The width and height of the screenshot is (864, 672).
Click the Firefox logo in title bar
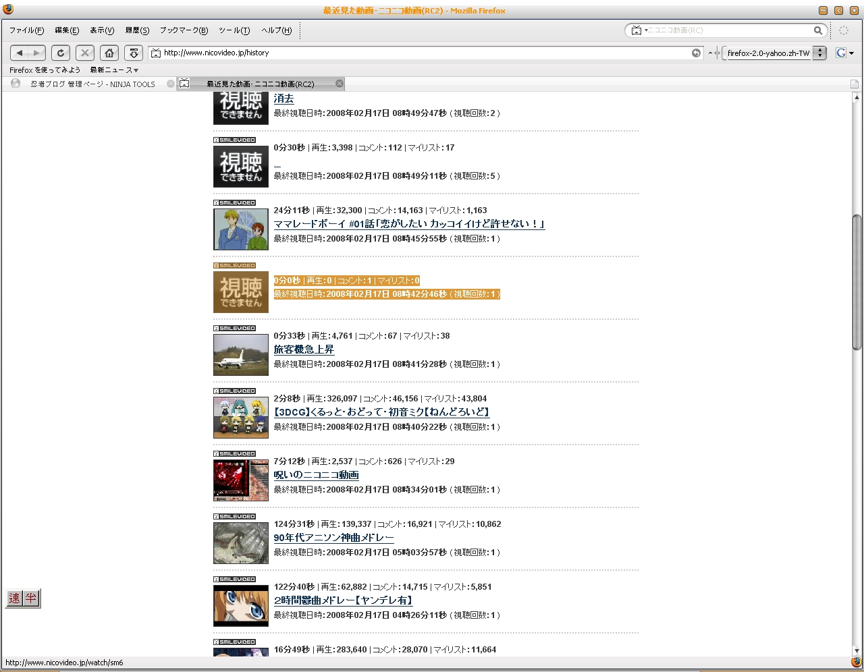[x=8, y=10]
